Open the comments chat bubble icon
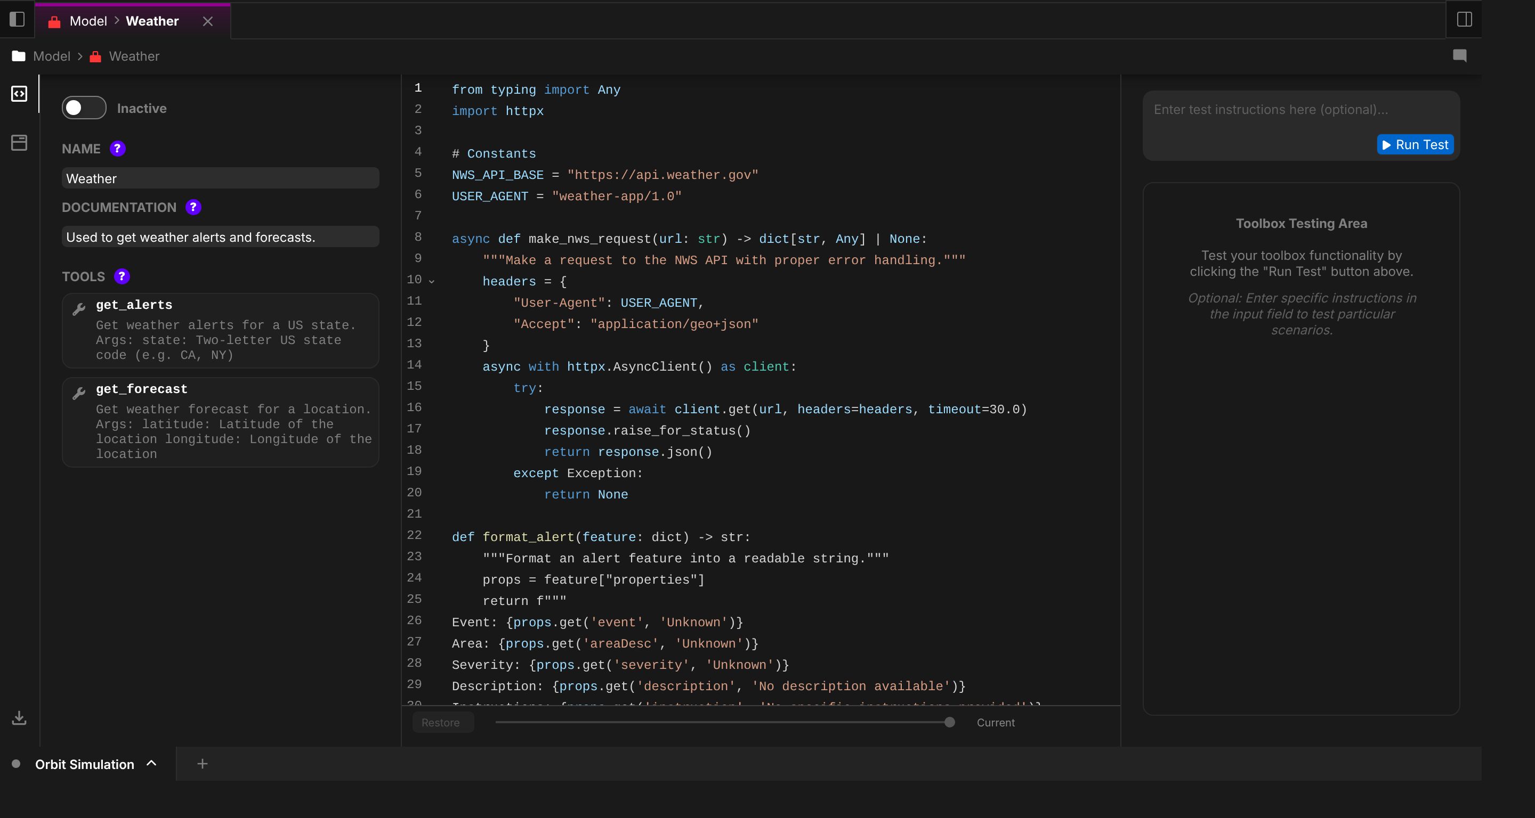 pos(1459,56)
